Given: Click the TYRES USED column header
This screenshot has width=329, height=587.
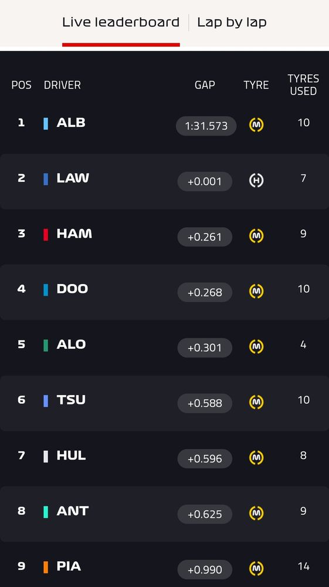Looking at the screenshot, I should (x=303, y=85).
